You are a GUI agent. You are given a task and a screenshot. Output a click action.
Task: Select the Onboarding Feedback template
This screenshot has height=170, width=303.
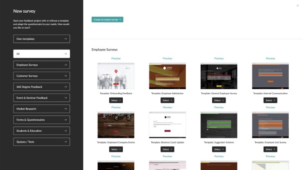pyautogui.click(x=116, y=100)
